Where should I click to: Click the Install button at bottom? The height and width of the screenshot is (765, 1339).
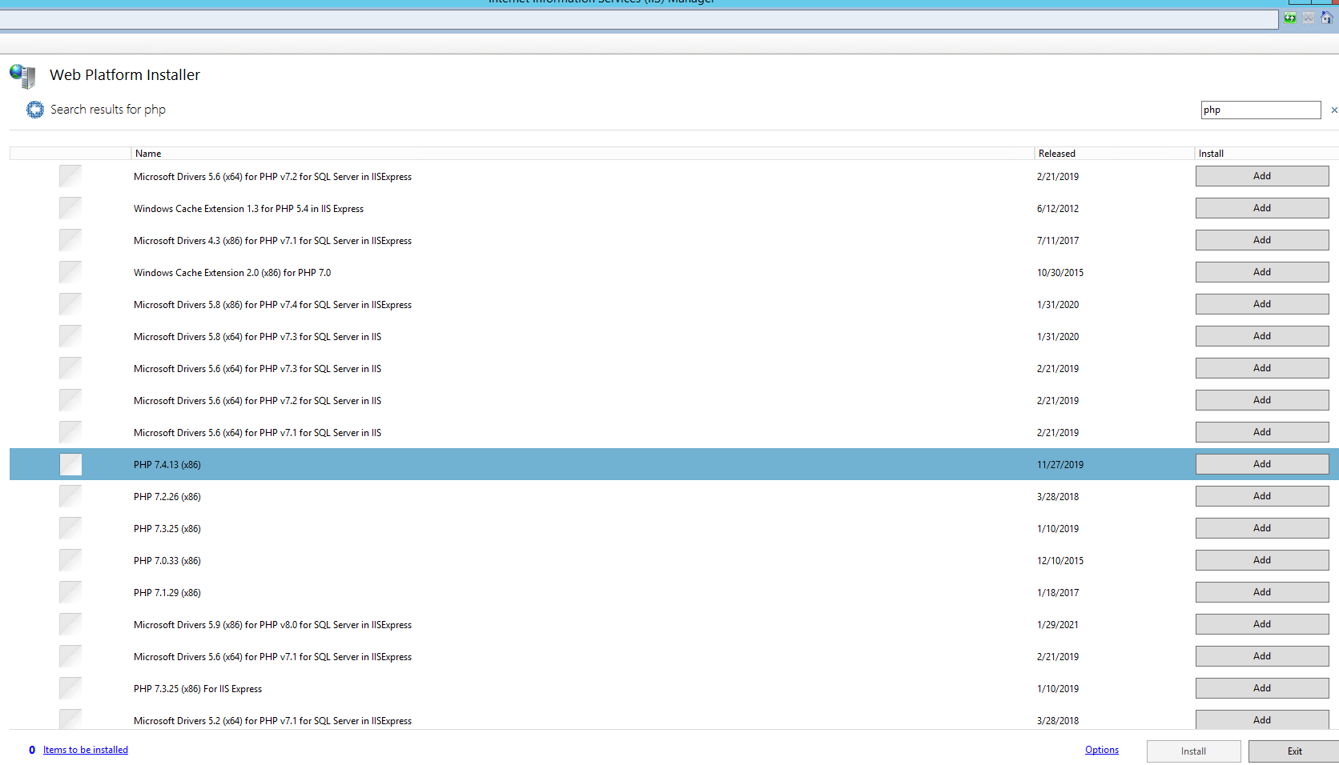pyautogui.click(x=1193, y=751)
